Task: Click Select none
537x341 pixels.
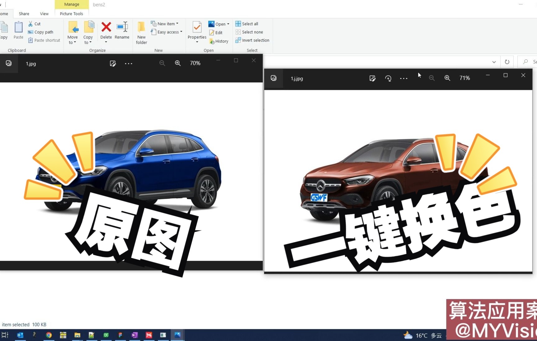Action: 249,32
